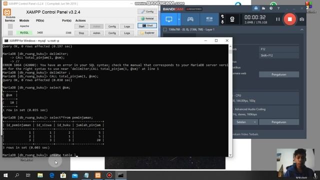Image resolution: width=320 pixels, height=180 pixels.
Task: Click the XAMPP logo icon
Action: click(x=7, y=12)
